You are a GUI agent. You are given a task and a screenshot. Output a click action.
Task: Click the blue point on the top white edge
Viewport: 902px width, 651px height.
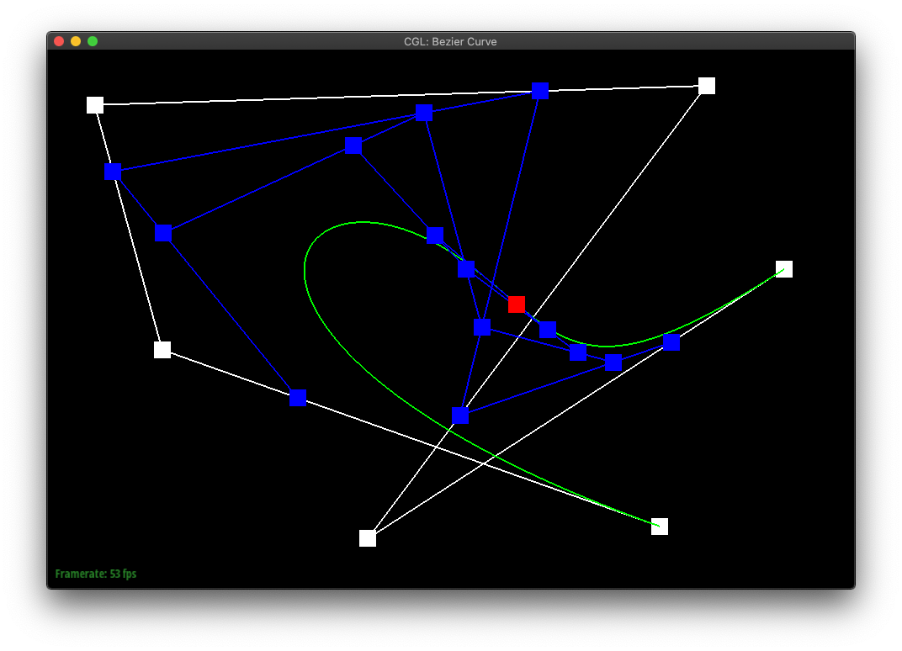(x=540, y=91)
